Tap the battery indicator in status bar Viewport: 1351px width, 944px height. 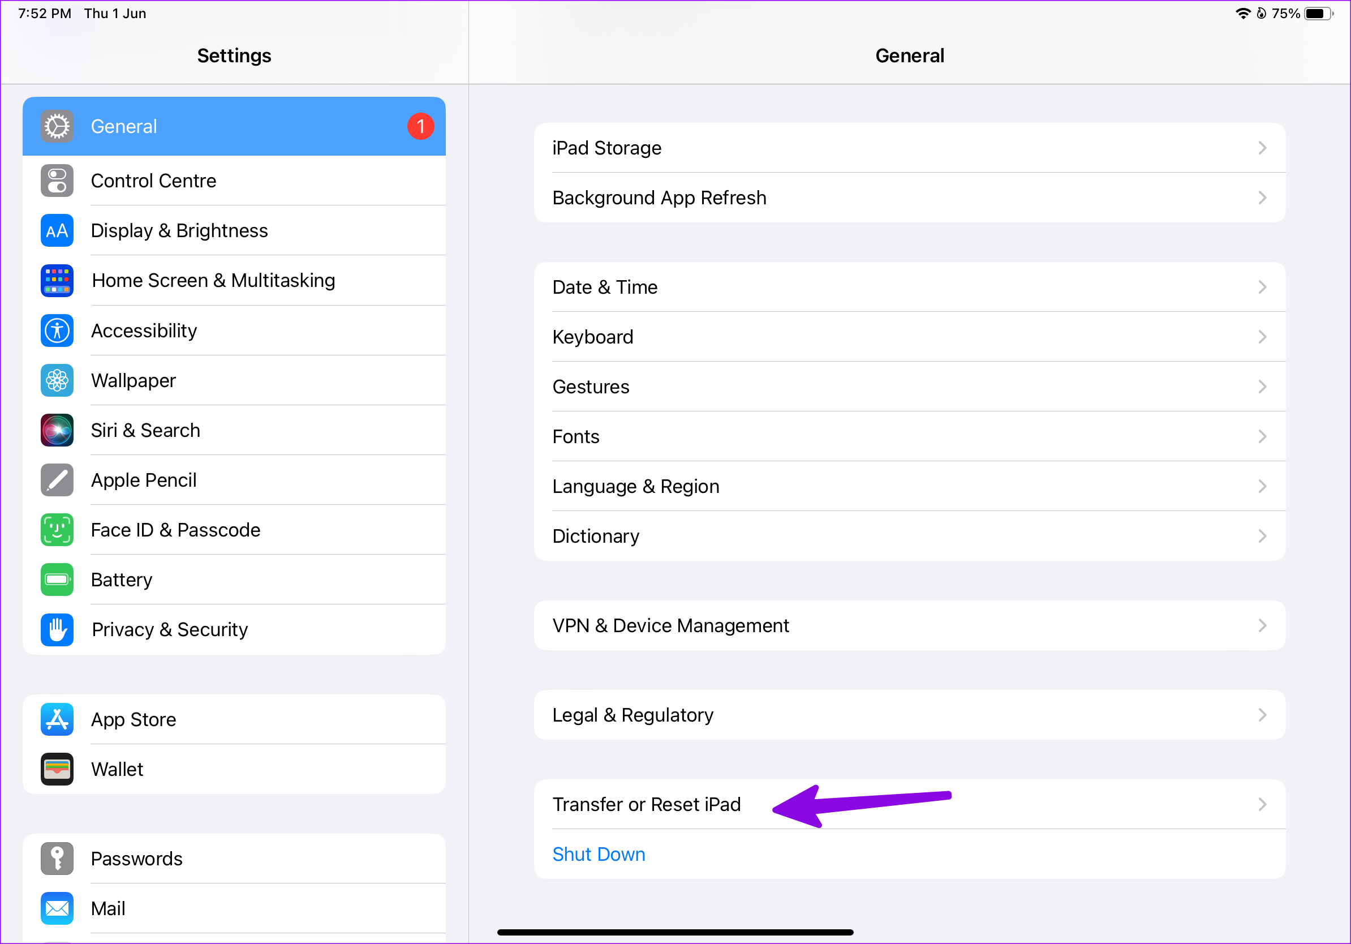point(1318,14)
